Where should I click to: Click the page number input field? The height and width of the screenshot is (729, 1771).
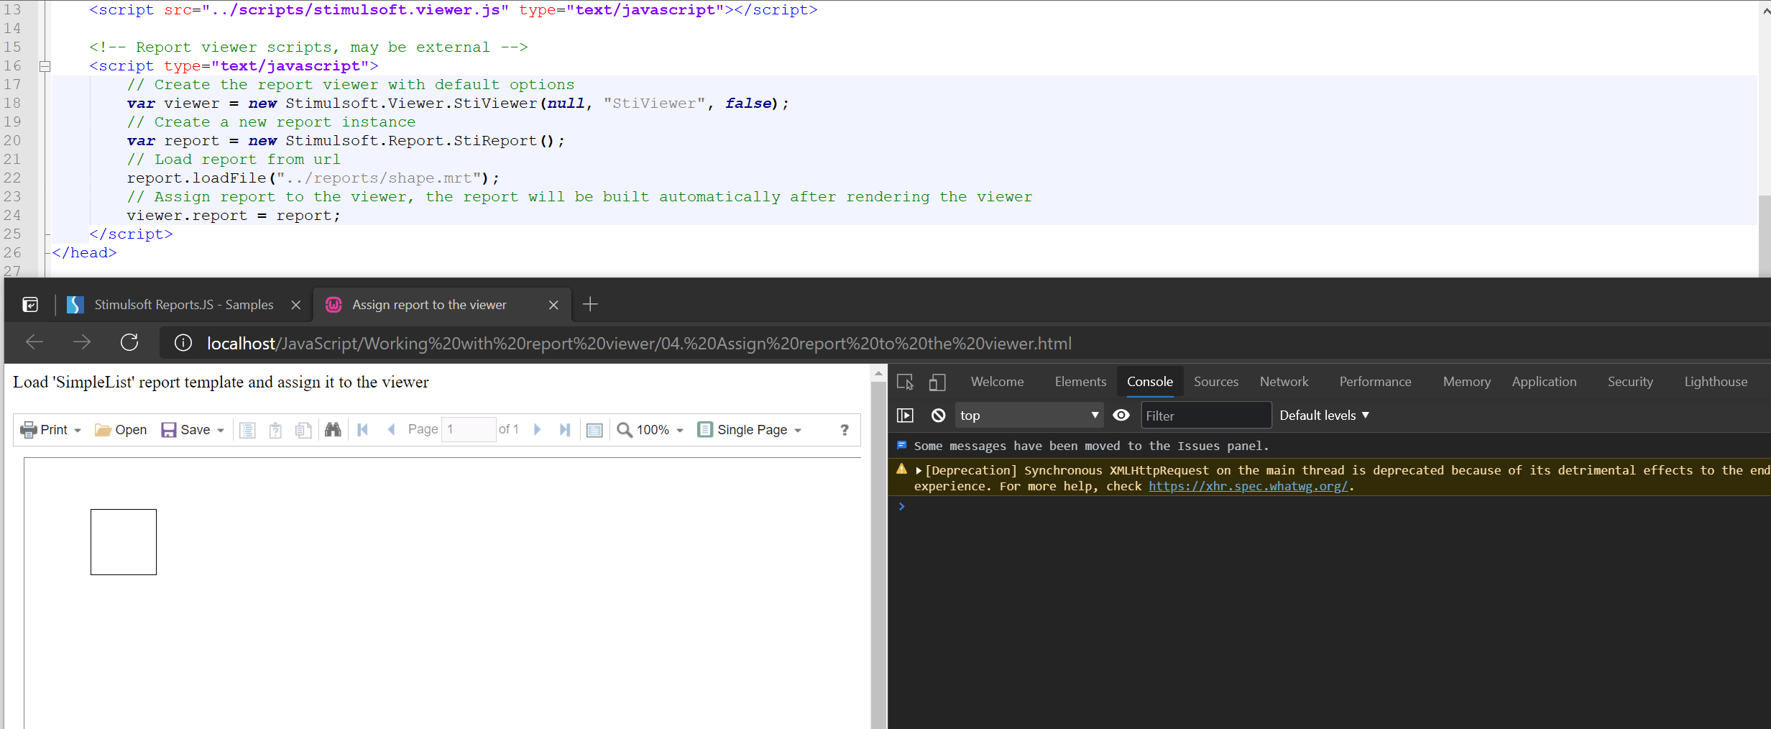469,430
